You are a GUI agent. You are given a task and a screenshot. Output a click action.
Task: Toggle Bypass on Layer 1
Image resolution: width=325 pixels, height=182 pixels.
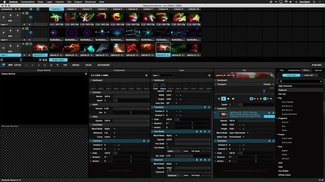click(10, 46)
